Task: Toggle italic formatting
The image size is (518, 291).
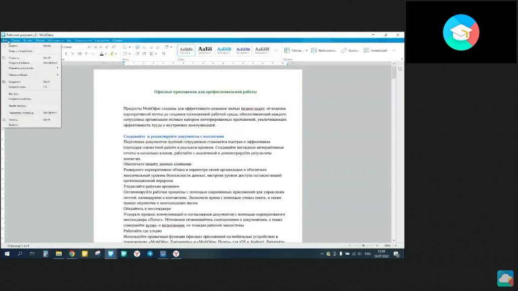Action: pyautogui.click(x=66, y=54)
